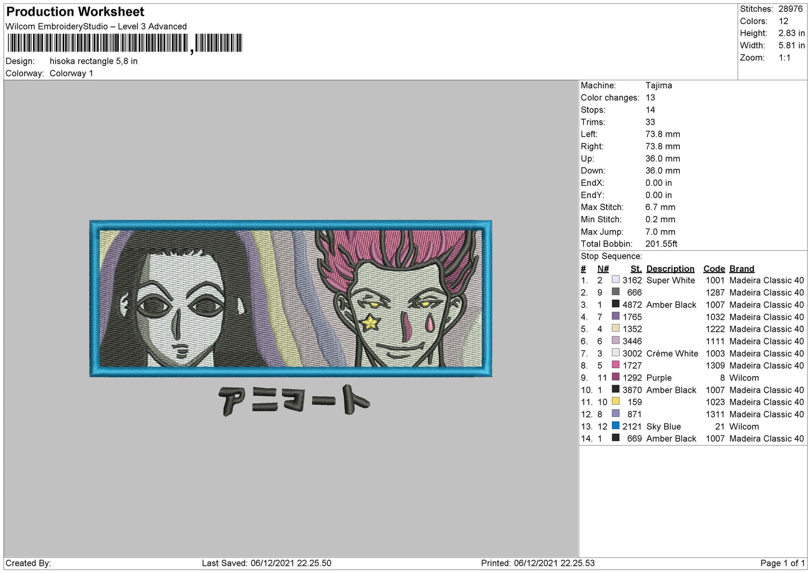Click the width value '5.81 in'
Screen dimensions: 811x573
pyautogui.click(x=791, y=45)
